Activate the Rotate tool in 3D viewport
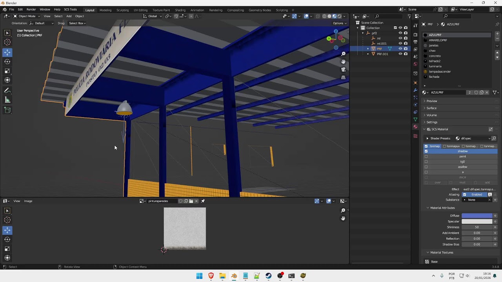 pyautogui.click(x=7, y=61)
